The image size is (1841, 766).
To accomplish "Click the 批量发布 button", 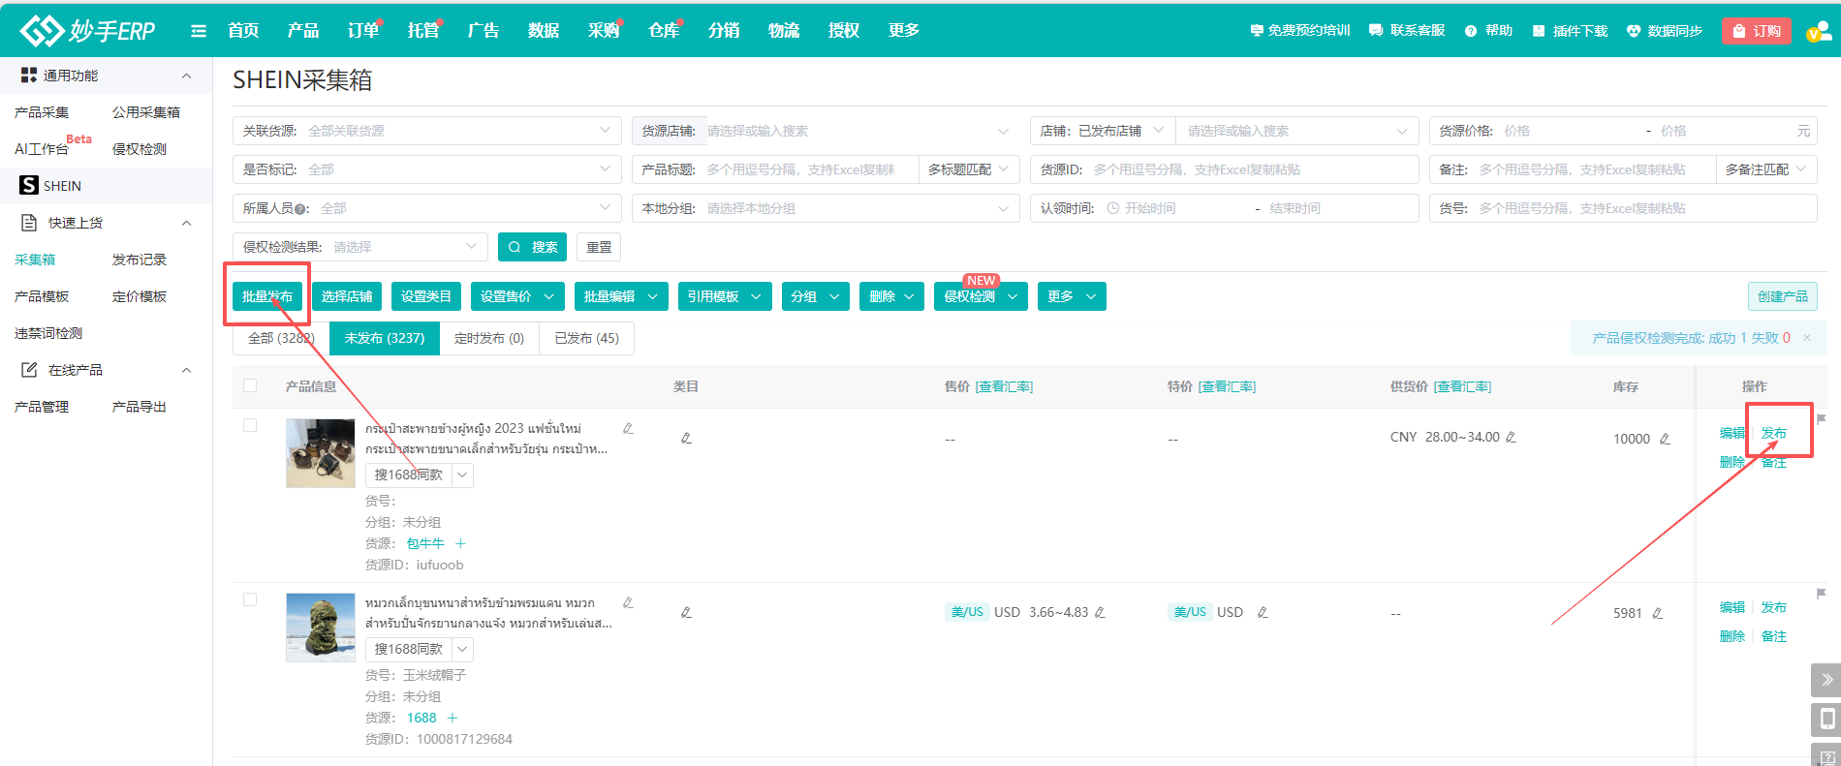I will tap(267, 296).
